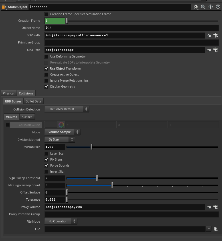Enable the Collision Guide checkbox
The height and width of the screenshot is (241, 222).
[x=8, y=125]
